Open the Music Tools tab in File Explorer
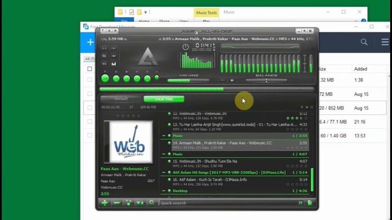The image size is (392, 220). [206, 13]
